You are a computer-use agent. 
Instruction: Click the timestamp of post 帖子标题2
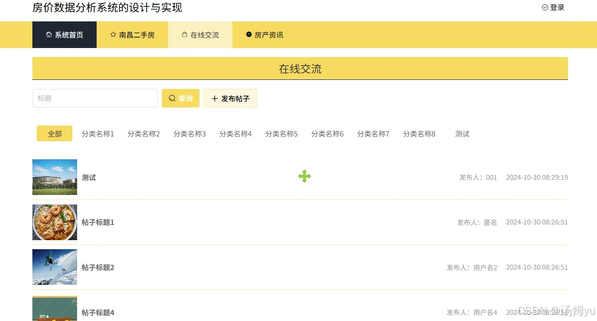tap(537, 267)
